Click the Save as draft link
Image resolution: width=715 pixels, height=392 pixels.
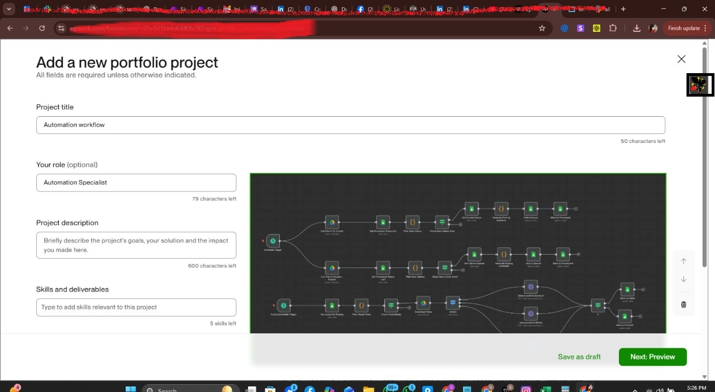tap(579, 357)
